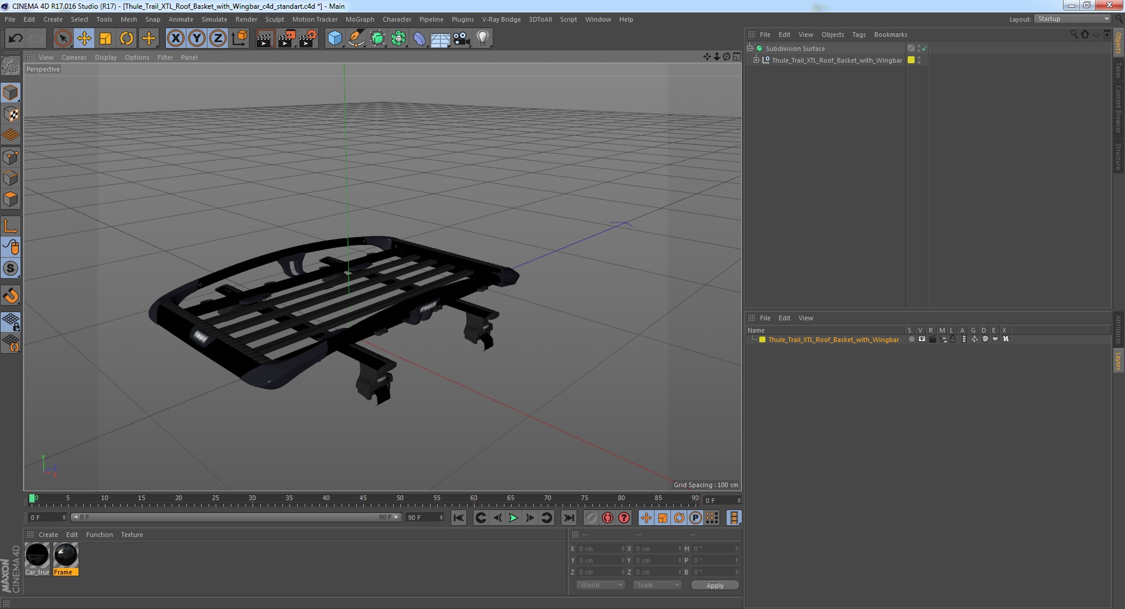Click the Apply button

point(715,585)
